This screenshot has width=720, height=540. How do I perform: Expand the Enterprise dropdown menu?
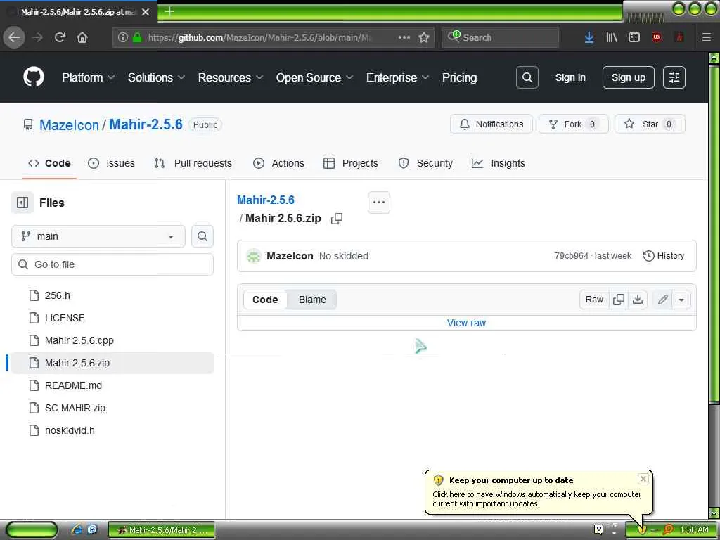[398, 77]
